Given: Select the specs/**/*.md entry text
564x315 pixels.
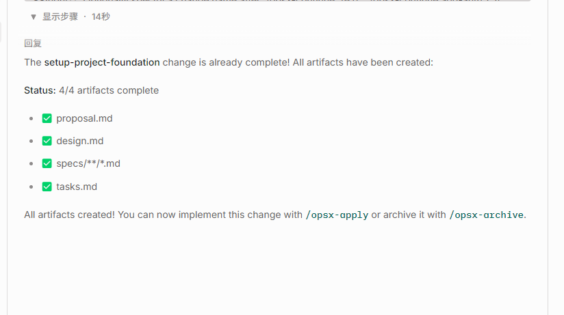Looking at the screenshot, I should click(88, 163).
